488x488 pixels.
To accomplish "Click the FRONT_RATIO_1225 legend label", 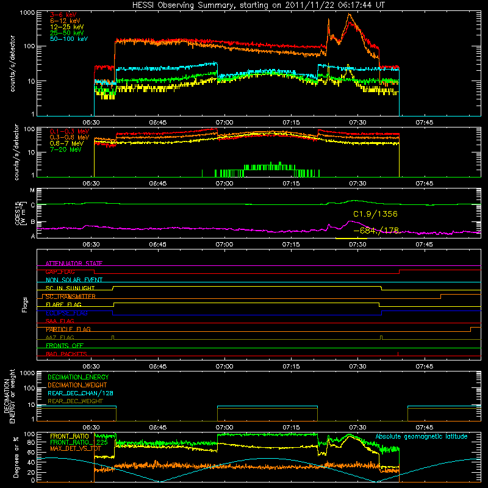I will tap(79, 442).
